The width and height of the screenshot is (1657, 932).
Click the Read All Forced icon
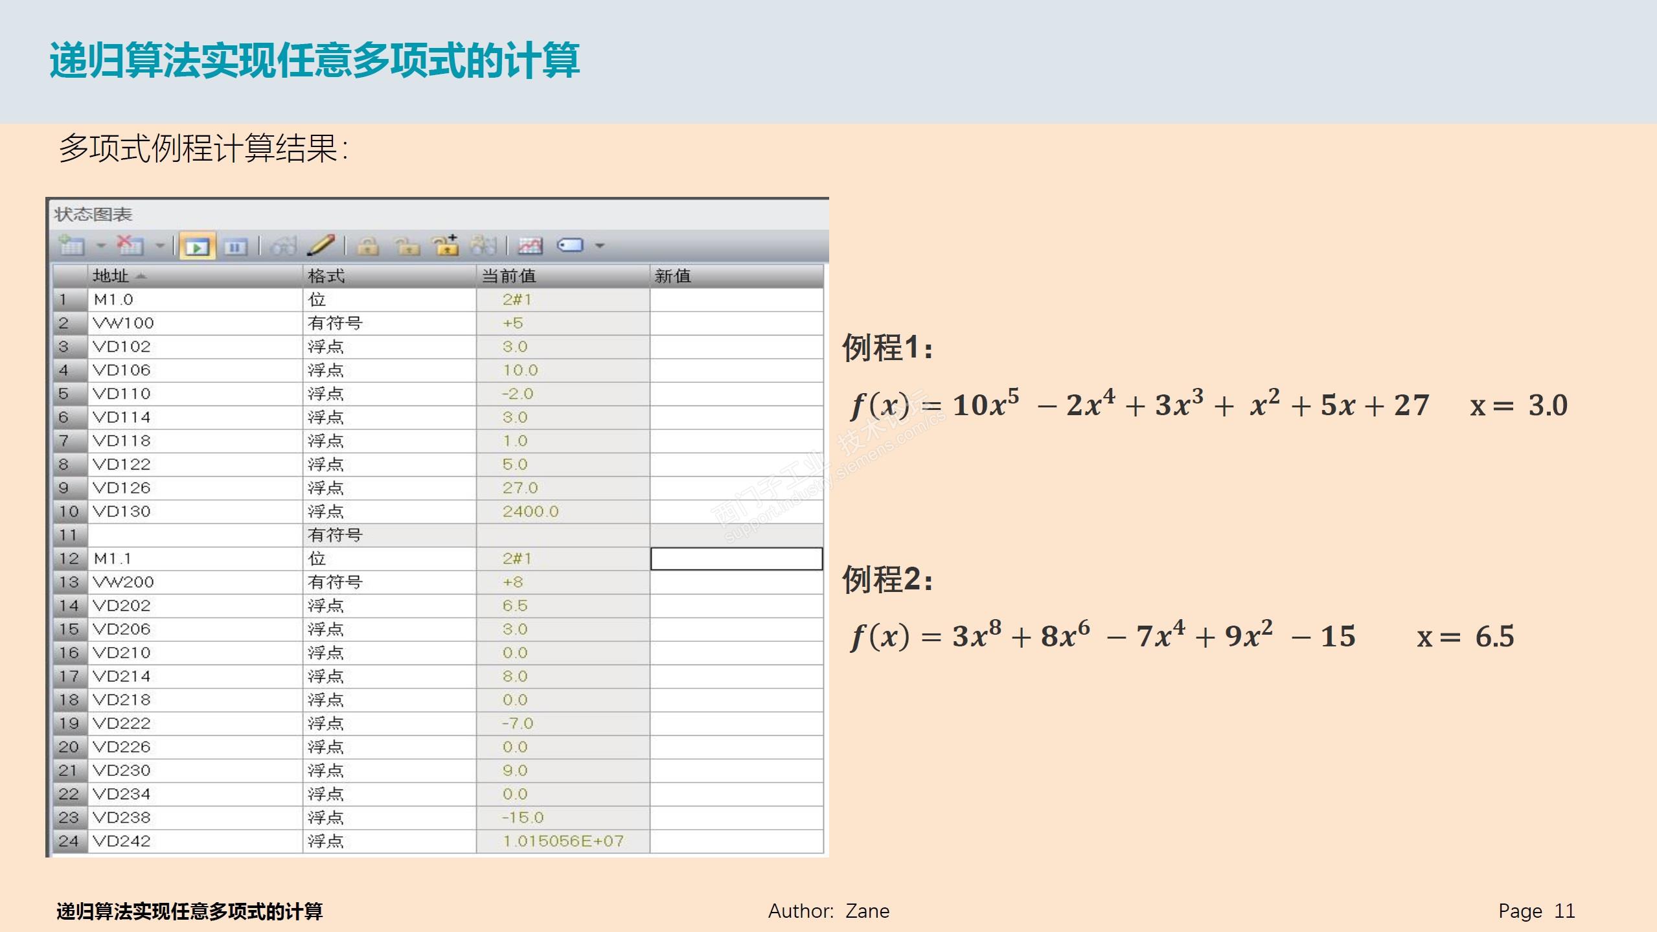[483, 245]
